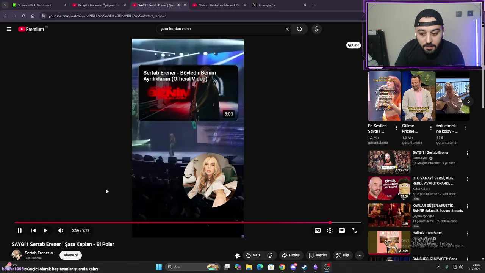485x273 pixels.
Task: Switch to Sahuru Beklerken İzlemelik tab
Action: click(x=219, y=5)
